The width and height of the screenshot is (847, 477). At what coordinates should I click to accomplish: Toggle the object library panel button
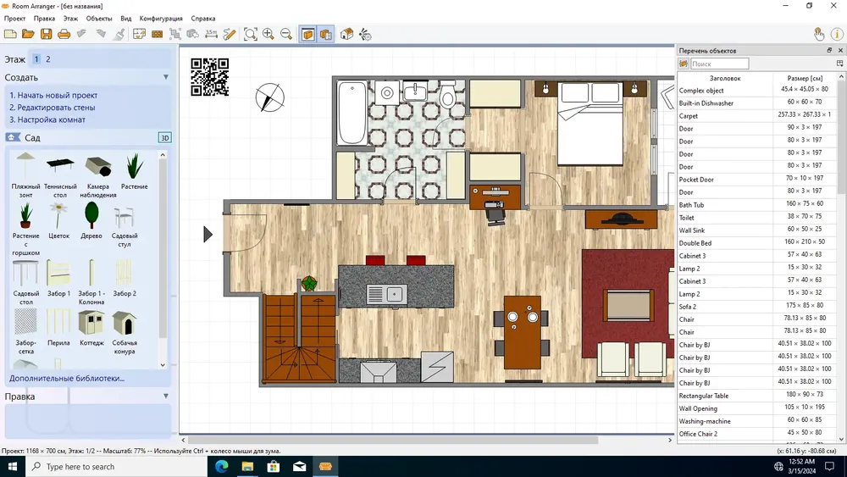pos(308,34)
